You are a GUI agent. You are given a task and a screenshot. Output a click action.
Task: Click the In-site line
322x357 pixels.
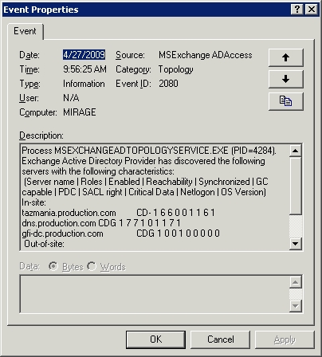33,202
